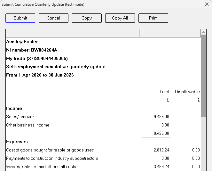Click the wages total 3,489.24
Screen dimensions: 212x171
click(161, 167)
